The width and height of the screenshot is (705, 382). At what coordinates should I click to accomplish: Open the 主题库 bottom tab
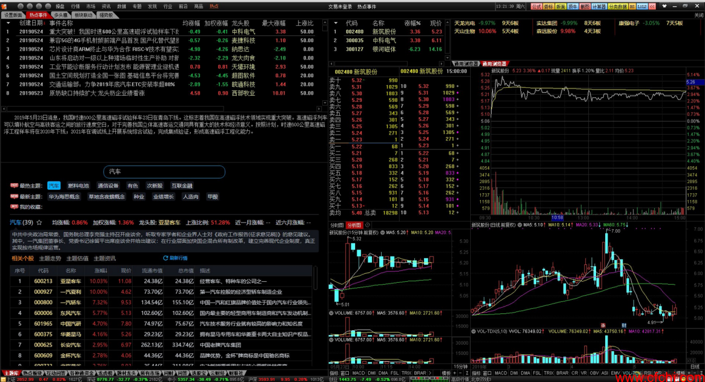[11, 373]
